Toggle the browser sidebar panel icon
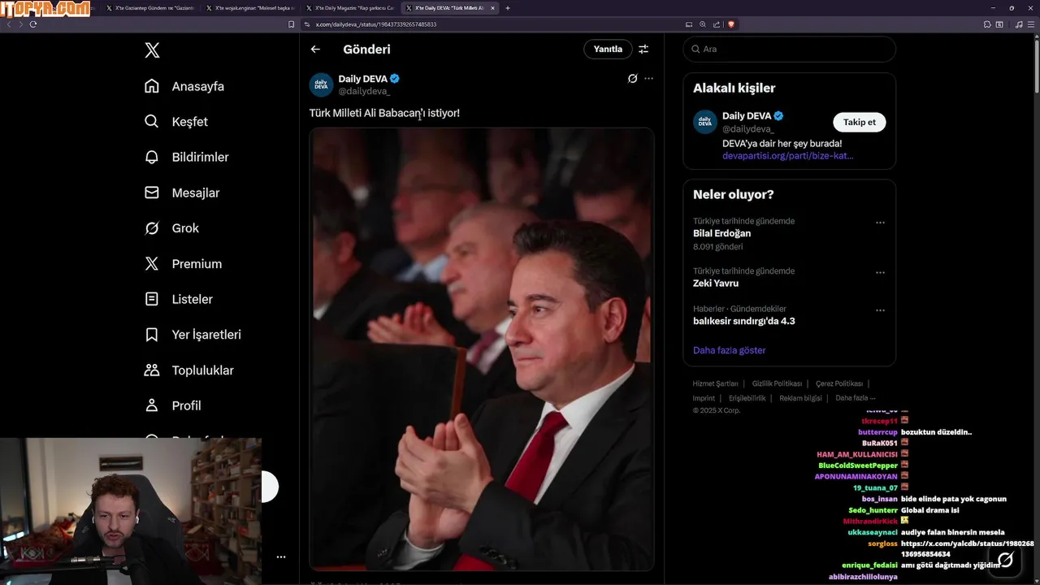This screenshot has width=1040, height=585. point(999,24)
